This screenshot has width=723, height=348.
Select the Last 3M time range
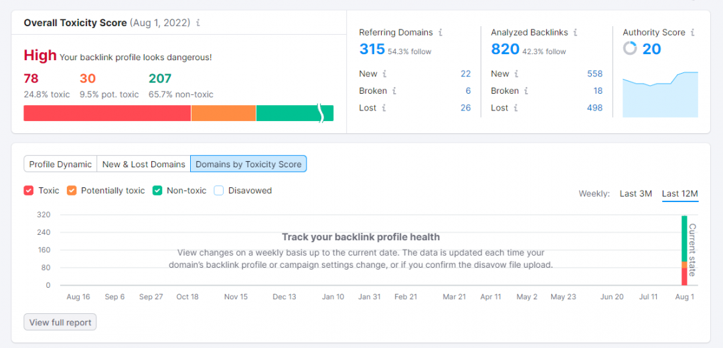pos(635,194)
